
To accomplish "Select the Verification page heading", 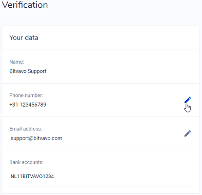I will (x=25, y=5).
